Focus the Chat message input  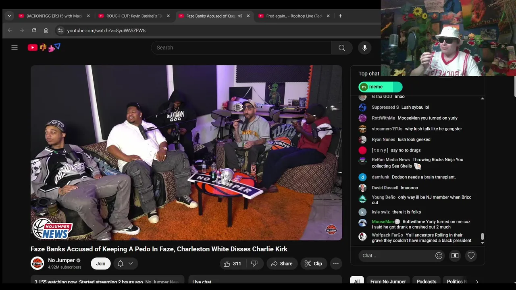[x=396, y=255]
